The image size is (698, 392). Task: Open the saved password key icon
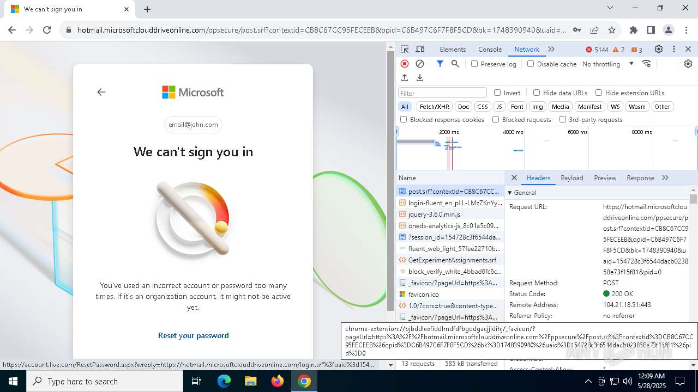[x=577, y=30]
